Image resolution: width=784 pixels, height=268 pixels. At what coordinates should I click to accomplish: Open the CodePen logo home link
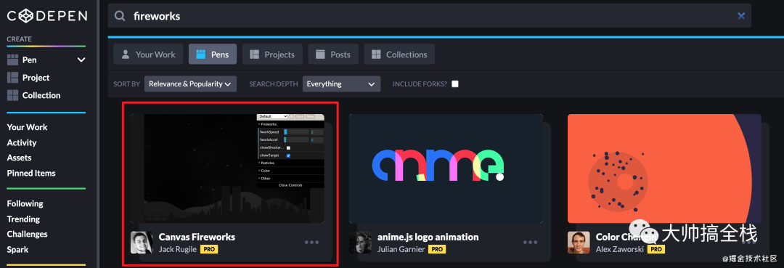(x=47, y=17)
